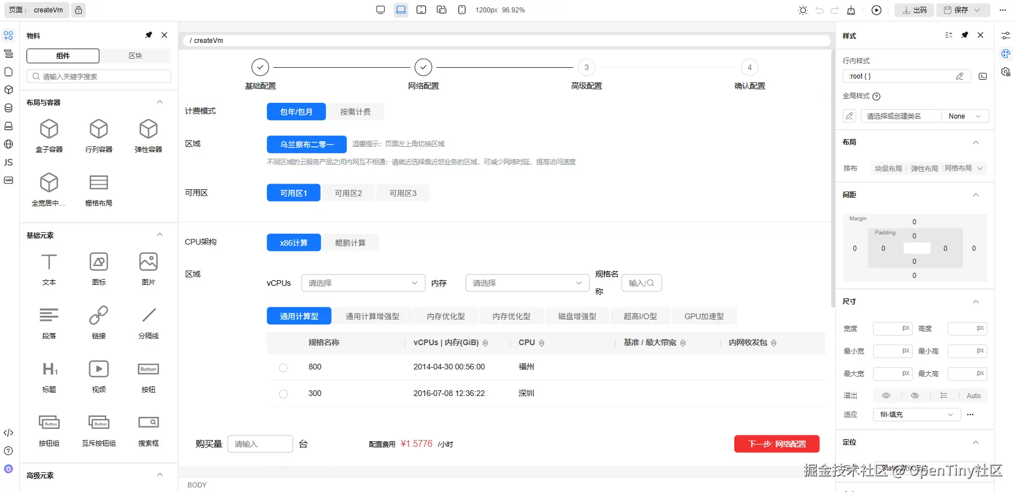Open the help question mark icon

pos(8,451)
